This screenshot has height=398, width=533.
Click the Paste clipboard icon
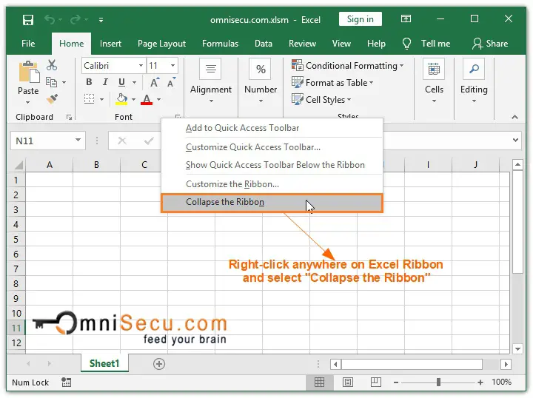29,72
